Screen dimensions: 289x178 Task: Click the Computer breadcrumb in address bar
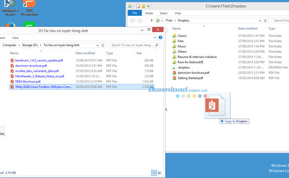click(x=10, y=45)
